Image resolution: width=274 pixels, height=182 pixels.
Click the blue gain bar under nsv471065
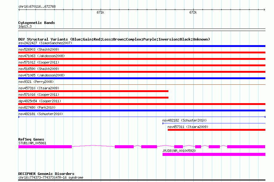coord(142,78)
